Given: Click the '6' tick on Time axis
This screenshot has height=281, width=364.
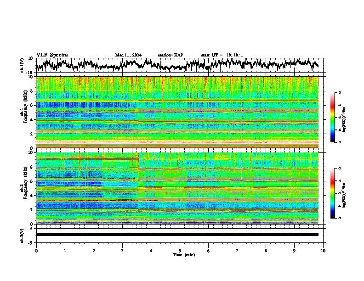Looking at the screenshot, I should click(209, 251).
